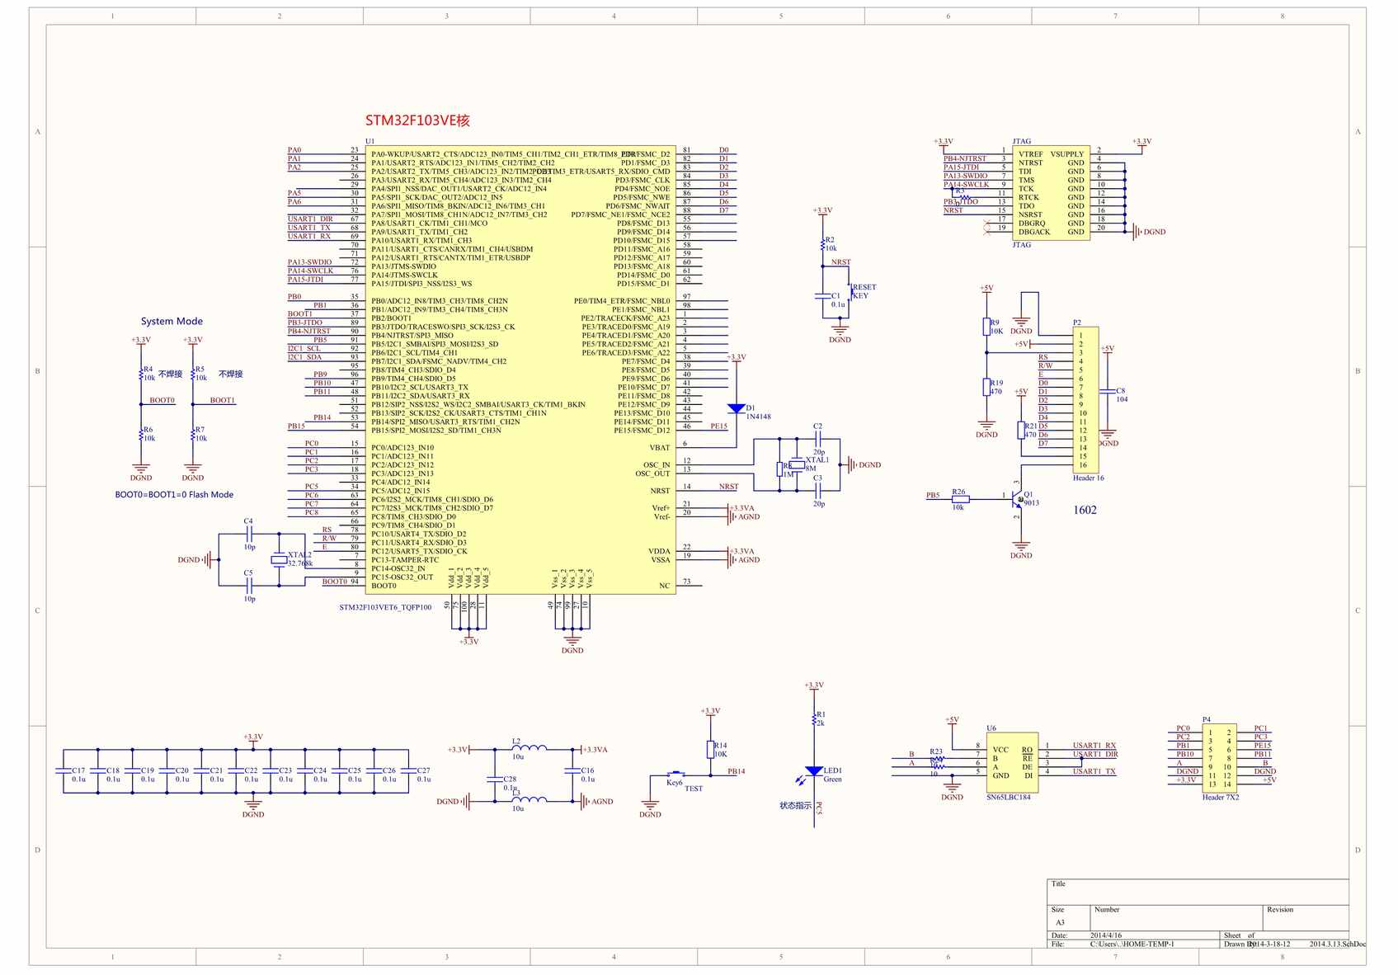Viewport: 1398px width, 975px height.
Task: Select resistor R14 10K near PB14
Action: (710, 749)
